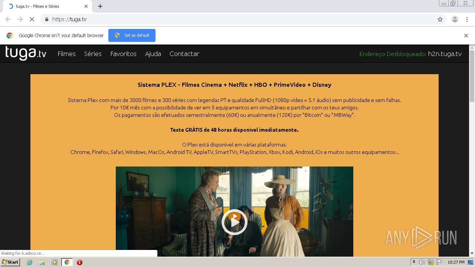475x267 pixels.
Task: Open the Filmes menu item
Action: tap(66, 54)
